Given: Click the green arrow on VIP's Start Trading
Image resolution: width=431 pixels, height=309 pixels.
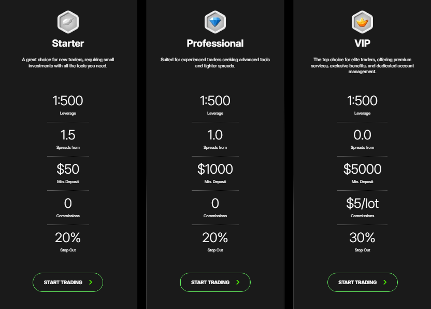Looking at the screenshot, I should tap(385, 283).
